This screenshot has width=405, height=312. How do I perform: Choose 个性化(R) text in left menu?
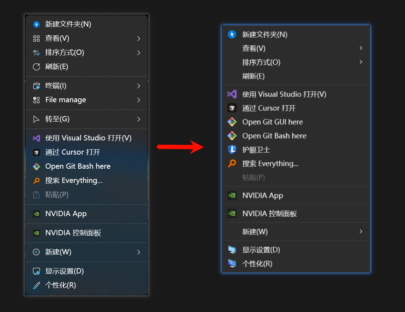pyautogui.click(x=61, y=285)
